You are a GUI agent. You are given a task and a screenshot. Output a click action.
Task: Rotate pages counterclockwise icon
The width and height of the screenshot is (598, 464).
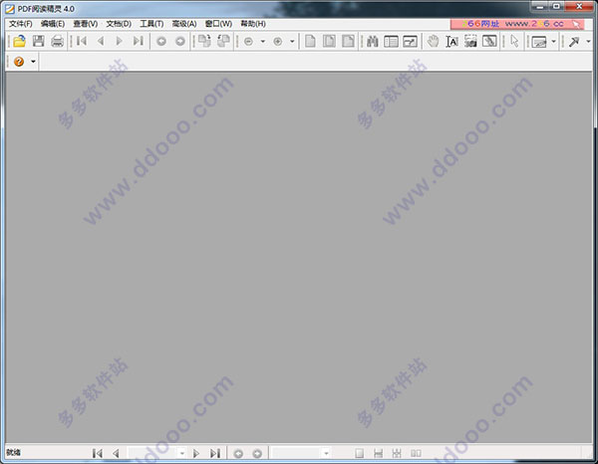pyautogui.click(x=223, y=41)
